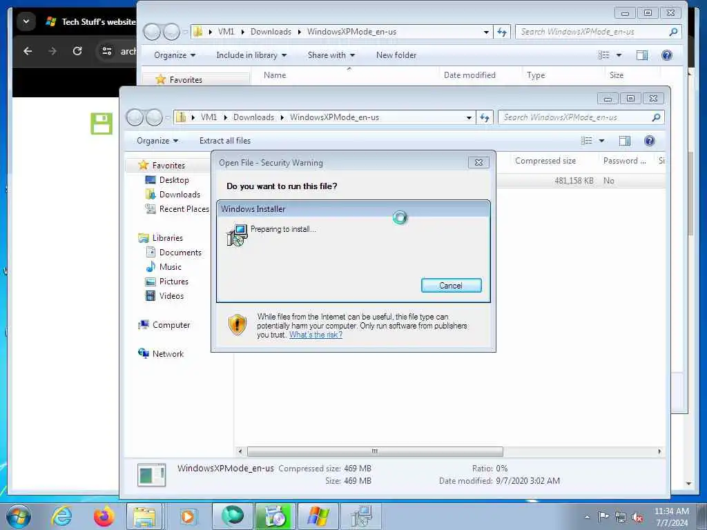Open Windows Media Player from taskbar
This screenshot has height=530, width=707.
188,516
